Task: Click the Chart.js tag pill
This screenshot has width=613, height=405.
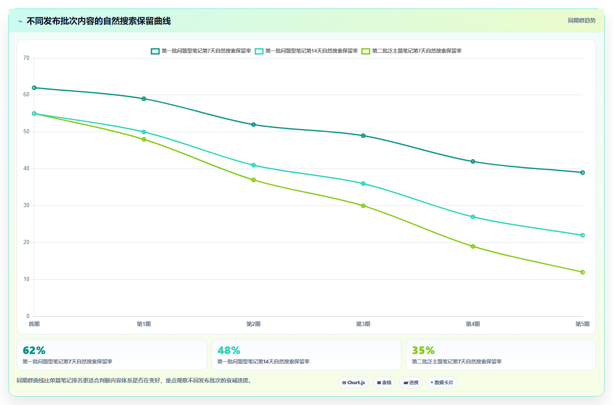Action: [354, 382]
